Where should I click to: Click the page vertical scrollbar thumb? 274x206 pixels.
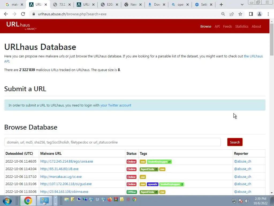(x=272, y=39)
